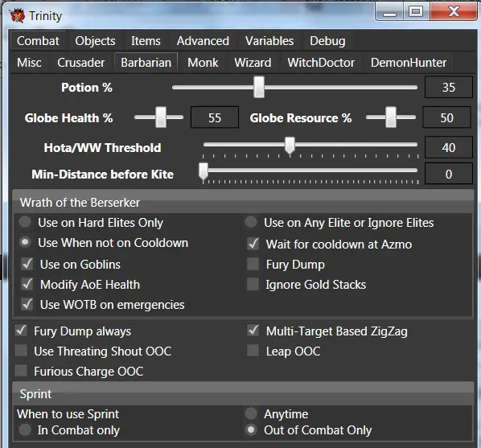Image resolution: width=481 pixels, height=448 pixels.
Task: Open the Crusader settings tab
Action: (x=80, y=63)
